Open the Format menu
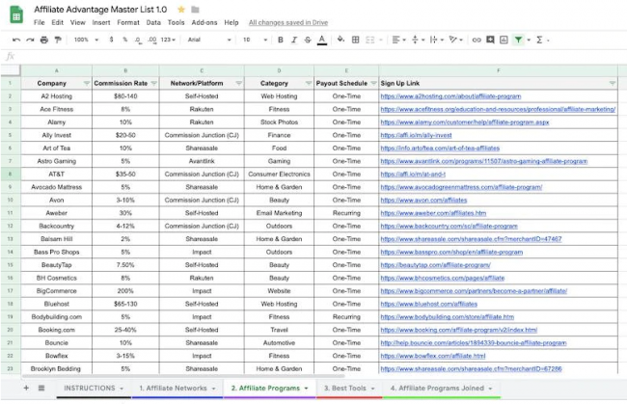Screen dimensions: 627x404 coord(128,22)
